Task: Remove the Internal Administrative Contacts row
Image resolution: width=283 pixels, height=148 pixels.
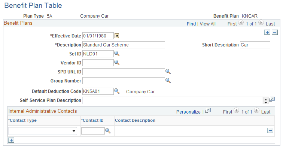Action: [270, 130]
